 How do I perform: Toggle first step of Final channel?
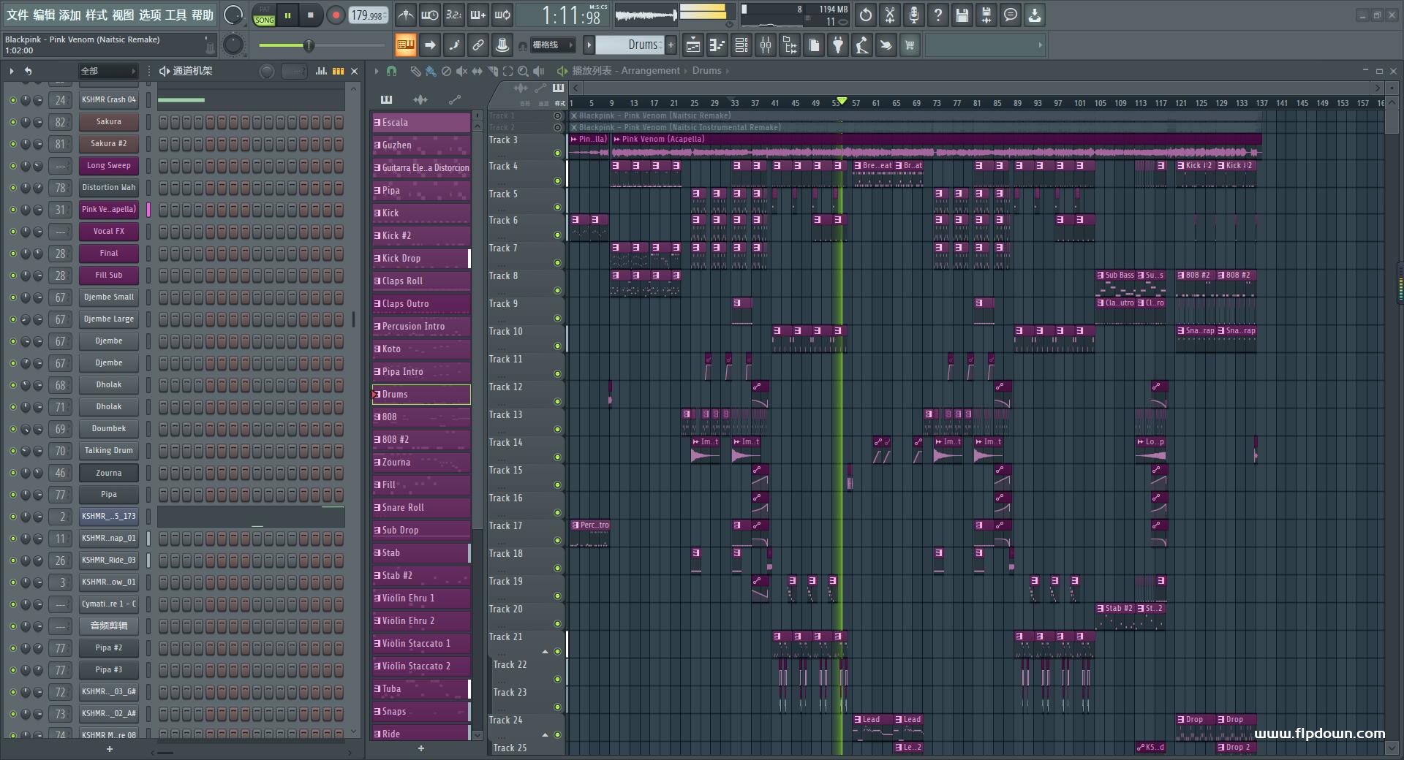[x=164, y=254]
